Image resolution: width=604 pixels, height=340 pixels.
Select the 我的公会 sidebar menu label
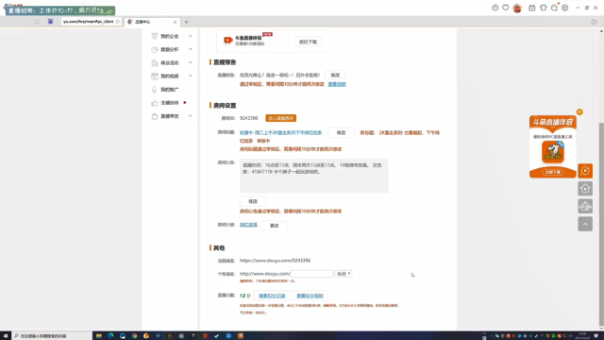pyautogui.click(x=170, y=36)
